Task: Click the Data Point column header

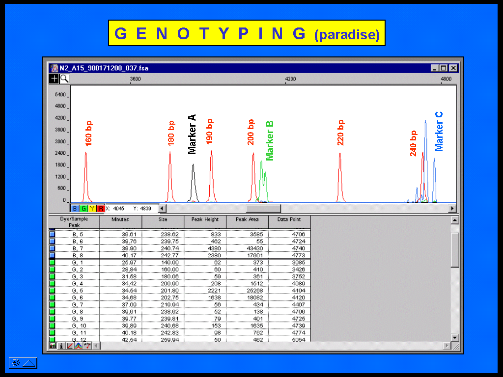Action: 289,219
